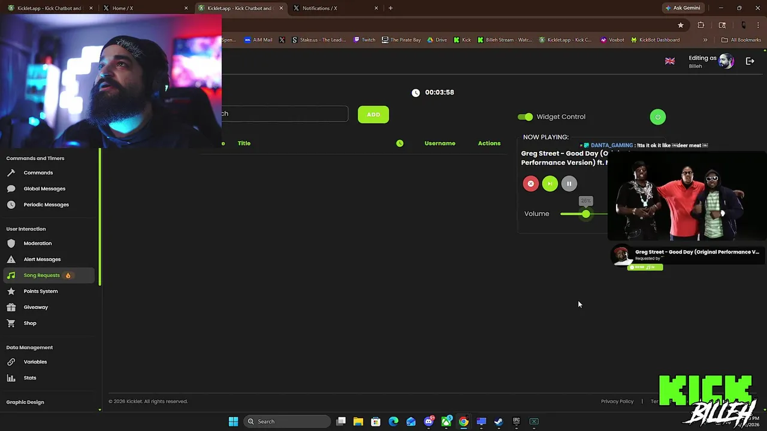This screenshot has width=767, height=431.
Task: Open Epic Games from the taskbar
Action: tap(516, 421)
